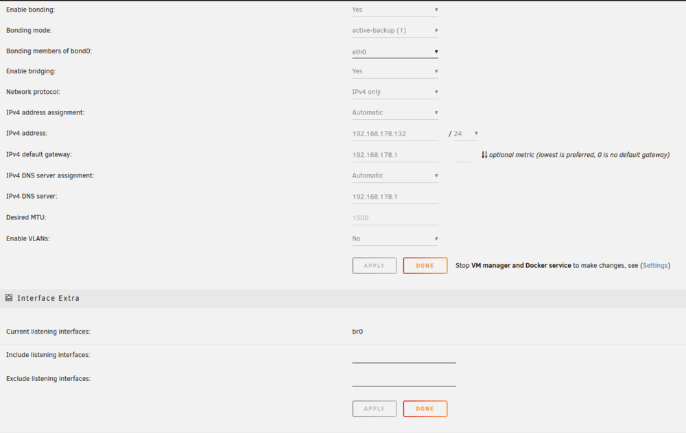Screen dimensions: 686x433
Task: Click the Enable bonding label
Action: click(x=31, y=10)
